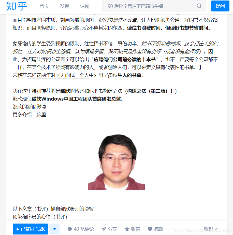The height and width of the screenshot is (235, 233).
Task: Open the 发现 navigation item
Action: (64, 6)
